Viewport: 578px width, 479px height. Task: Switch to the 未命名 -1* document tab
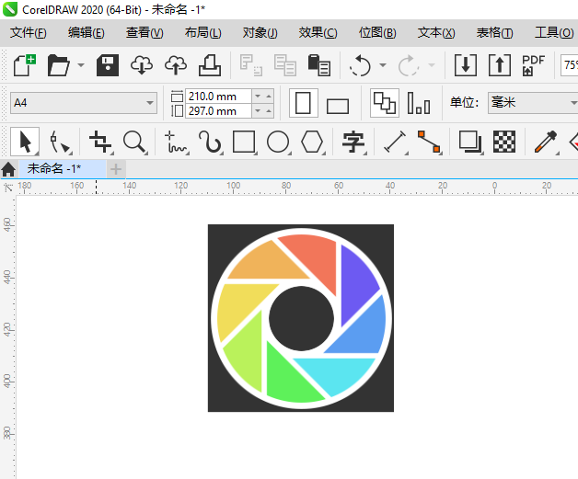coord(63,169)
